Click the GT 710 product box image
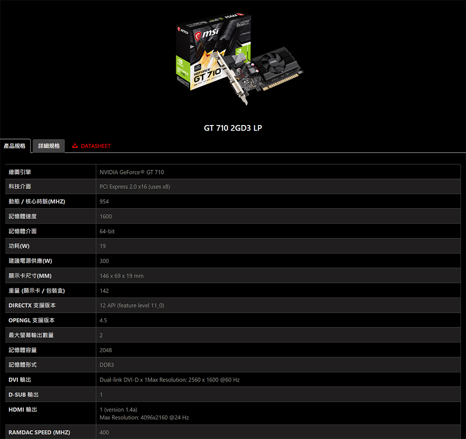466x439 pixels. [213, 51]
